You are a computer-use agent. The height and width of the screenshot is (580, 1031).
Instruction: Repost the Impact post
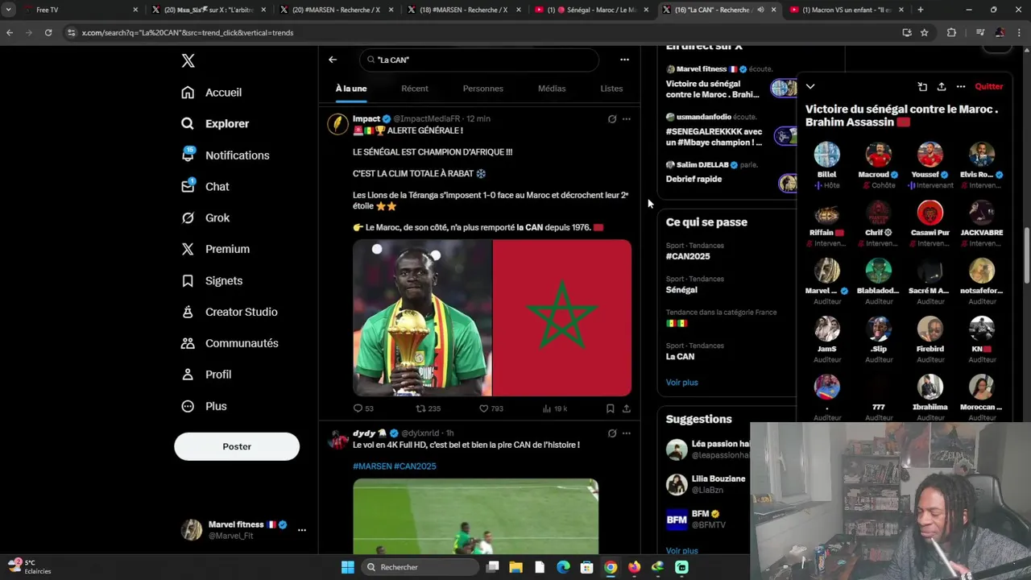point(428,408)
